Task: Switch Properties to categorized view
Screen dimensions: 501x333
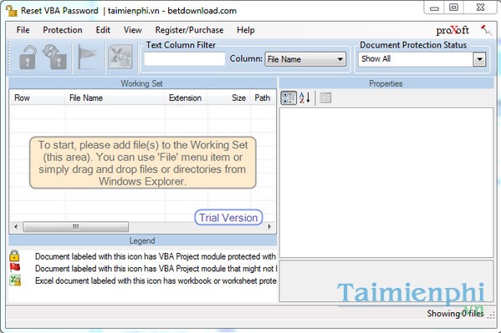Action: [x=289, y=98]
